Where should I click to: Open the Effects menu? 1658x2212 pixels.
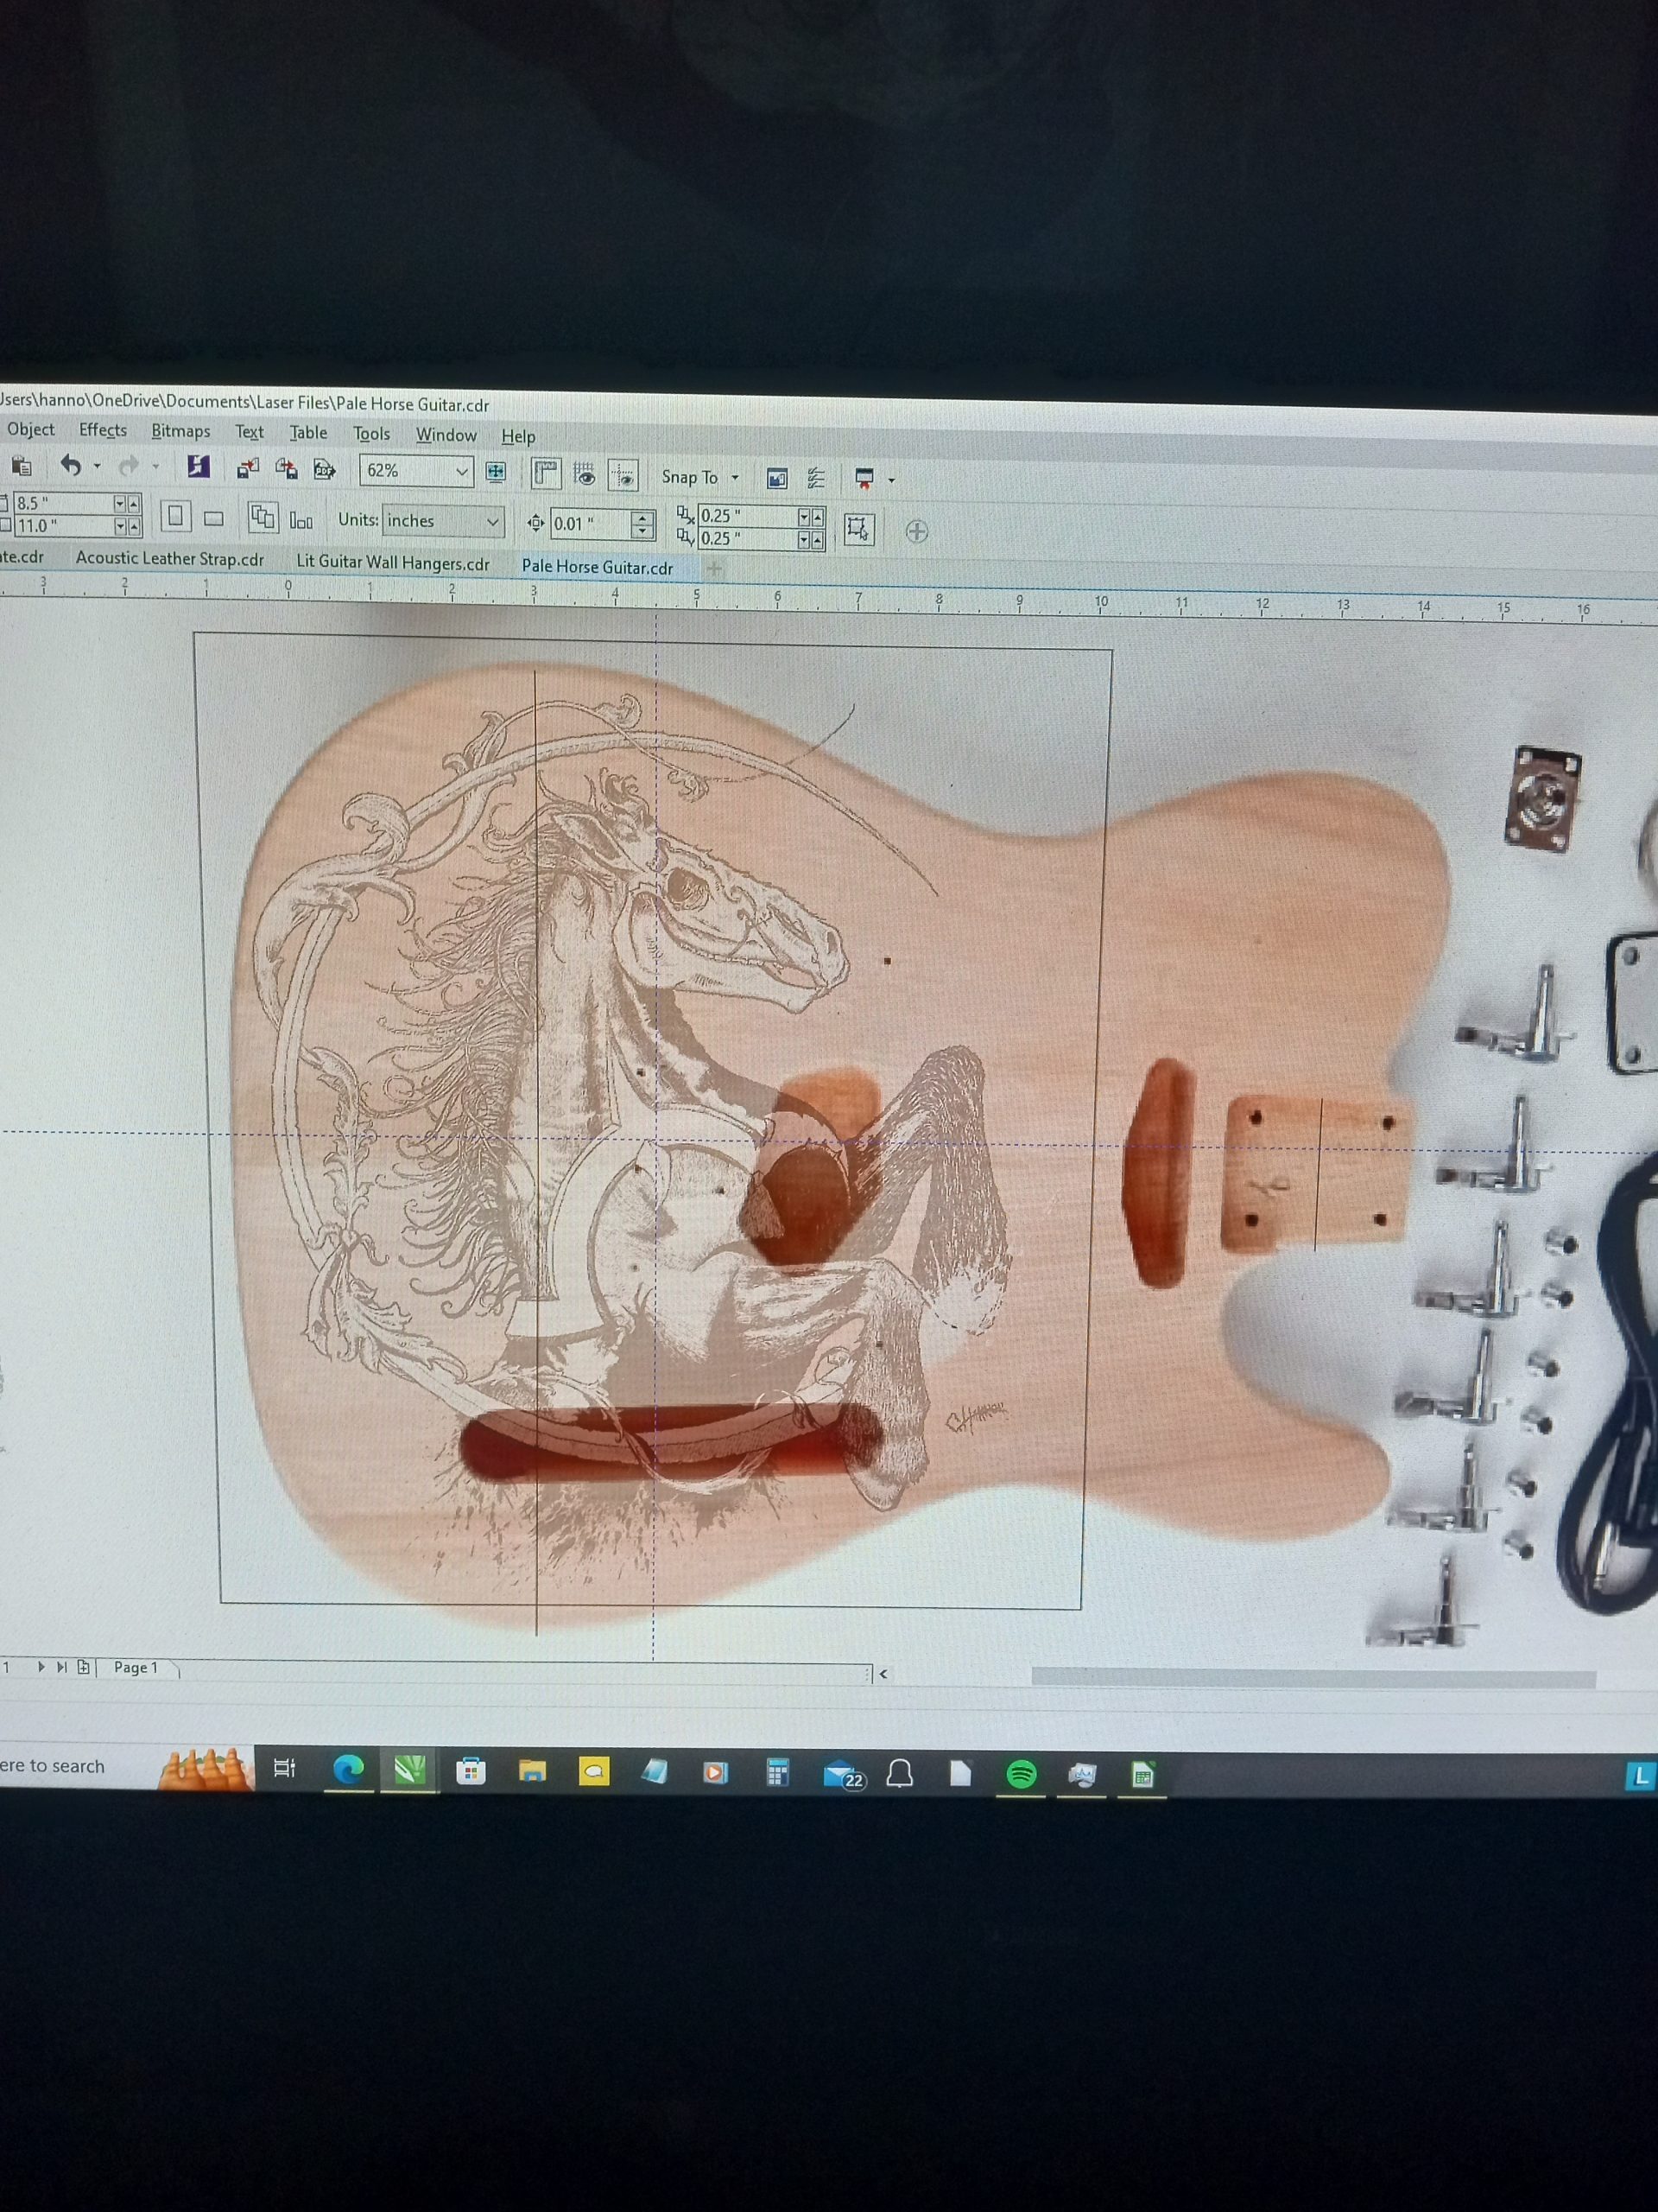pyautogui.click(x=103, y=430)
